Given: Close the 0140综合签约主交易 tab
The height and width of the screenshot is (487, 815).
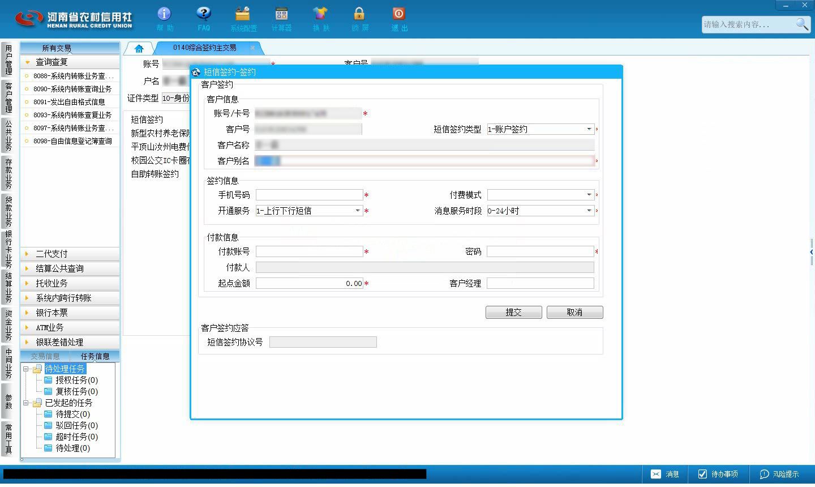Looking at the screenshot, I should tap(253, 48).
